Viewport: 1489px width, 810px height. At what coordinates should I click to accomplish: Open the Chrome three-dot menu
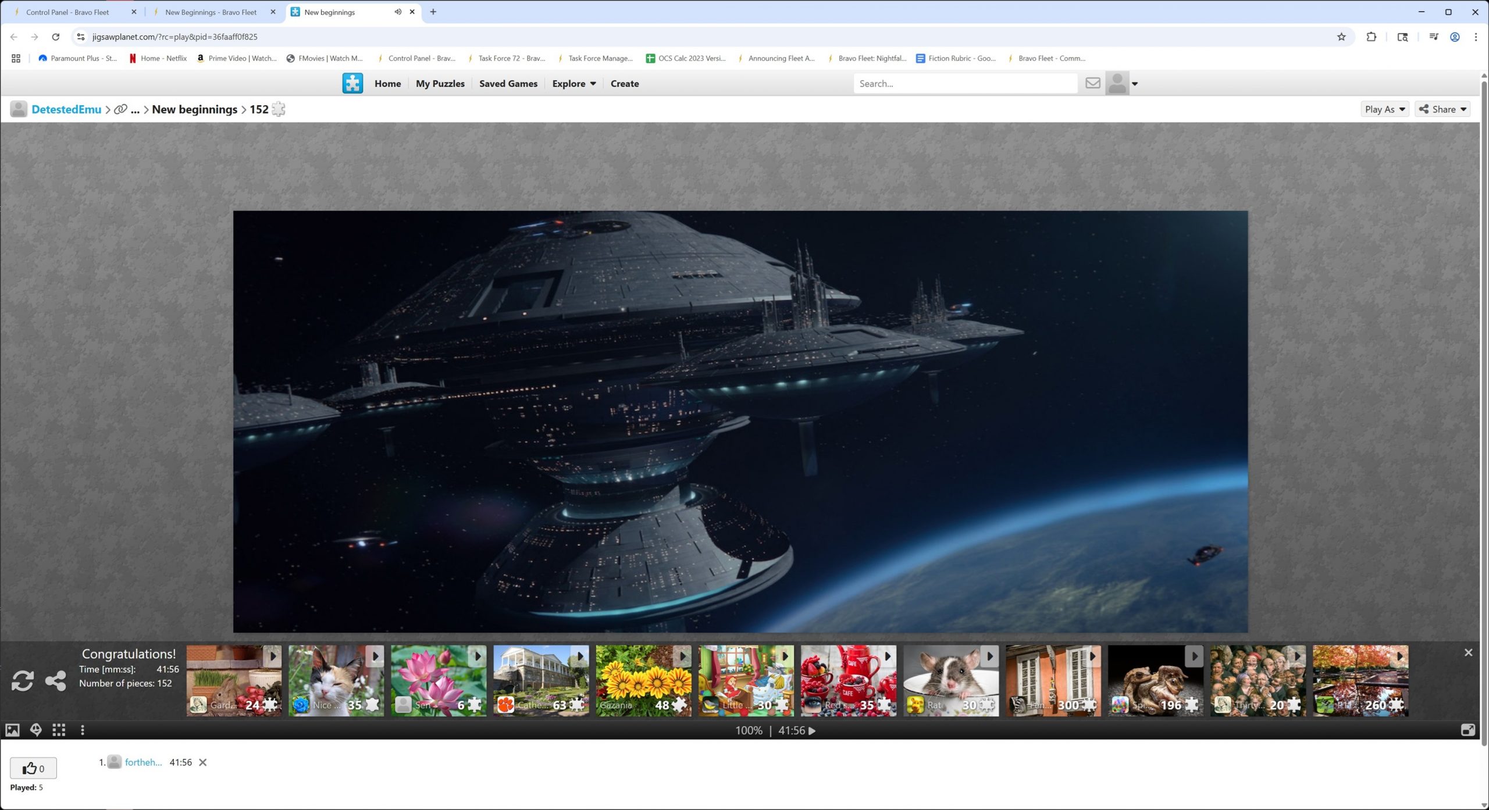pos(1476,37)
